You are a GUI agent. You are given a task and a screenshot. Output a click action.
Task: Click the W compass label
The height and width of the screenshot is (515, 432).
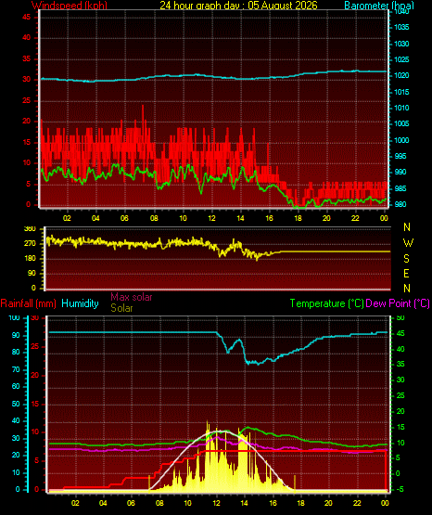(x=408, y=243)
